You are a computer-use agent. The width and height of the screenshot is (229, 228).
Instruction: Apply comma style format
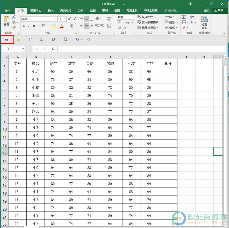(132, 22)
